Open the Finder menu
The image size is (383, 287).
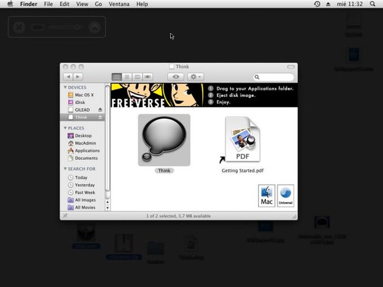click(x=29, y=4)
